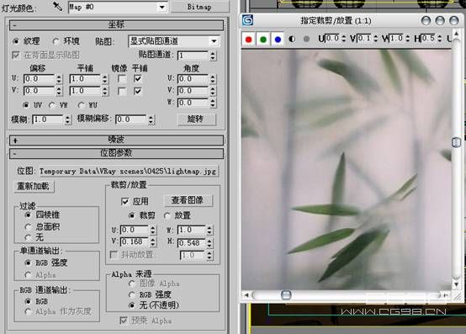Toggle the alpha channel display icon

click(x=292, y=39)
